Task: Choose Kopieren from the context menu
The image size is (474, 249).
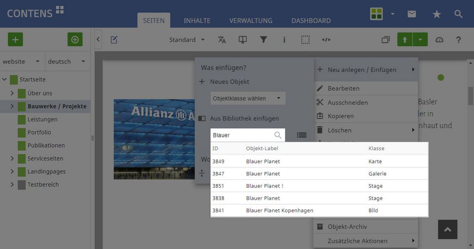Action: [341, 116]
